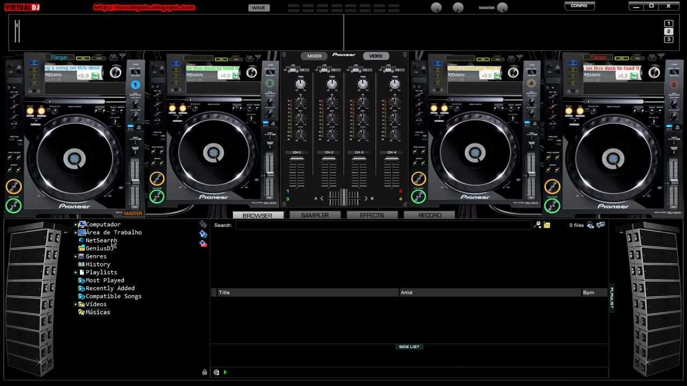Click the orange cue button on deck 4
The height and width of the screenshot is (386, 687).
418,179
